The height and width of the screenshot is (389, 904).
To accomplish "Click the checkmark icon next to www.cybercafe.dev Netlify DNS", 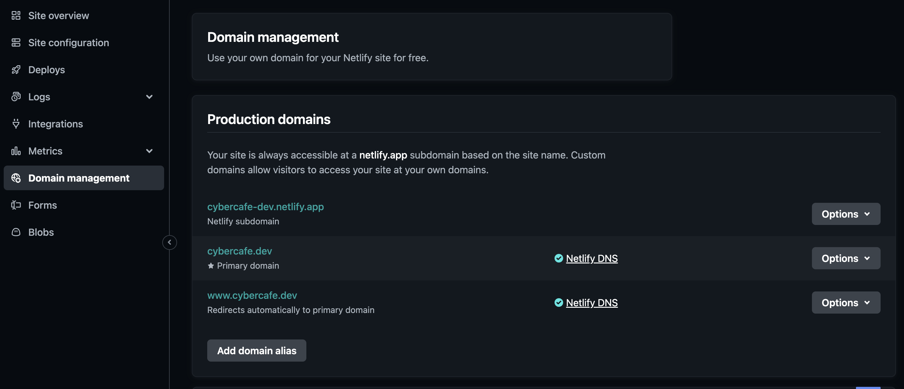I will click(x=559, y=302).
